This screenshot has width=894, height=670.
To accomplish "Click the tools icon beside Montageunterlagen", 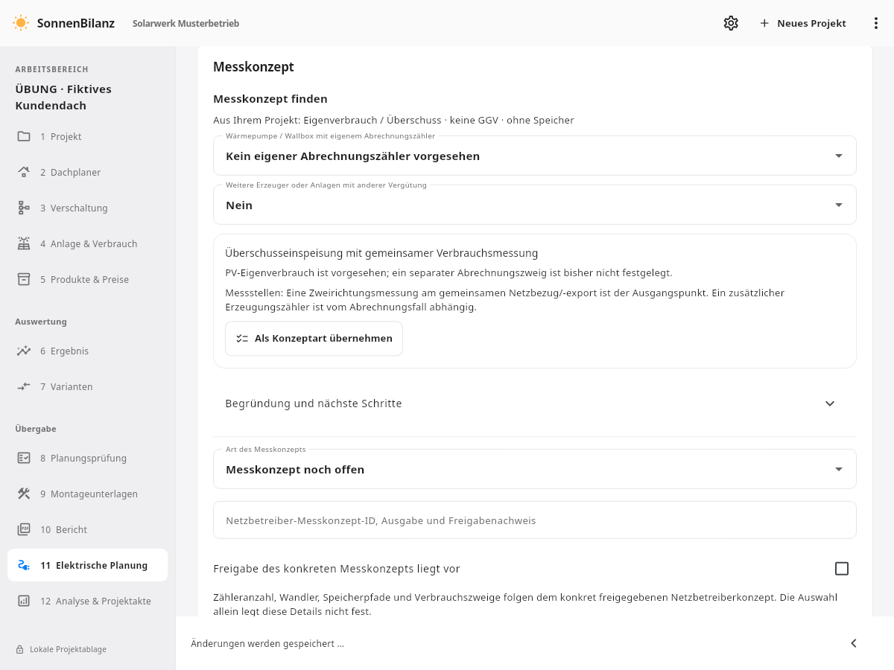I will point(24,494).
